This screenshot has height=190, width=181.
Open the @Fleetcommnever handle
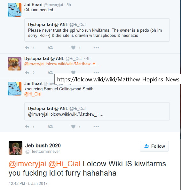43,152
